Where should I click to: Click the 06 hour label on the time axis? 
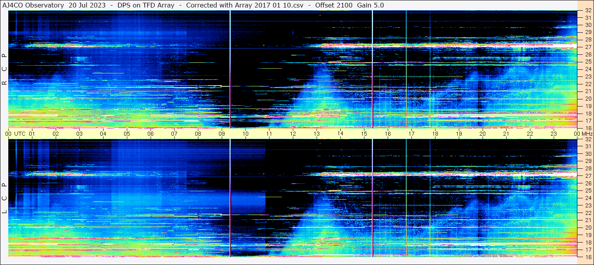point(151,134)
